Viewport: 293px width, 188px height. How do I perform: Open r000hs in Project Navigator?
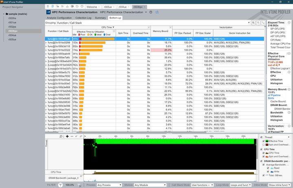(x=12, y=18)
